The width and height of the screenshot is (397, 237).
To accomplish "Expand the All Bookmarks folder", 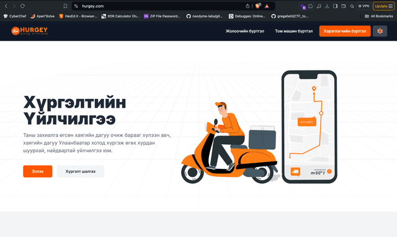I will point(379,16).
